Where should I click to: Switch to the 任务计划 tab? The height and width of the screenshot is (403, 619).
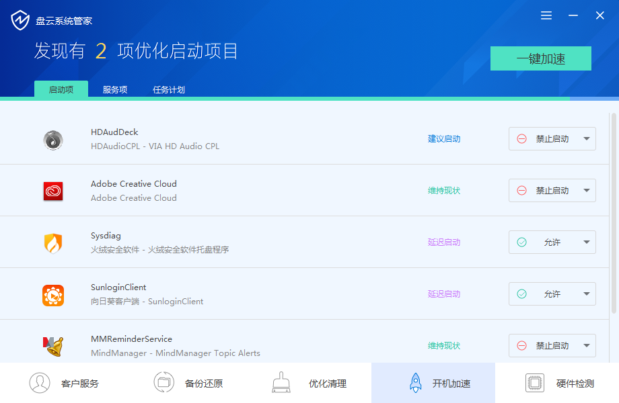pos(169,90)
